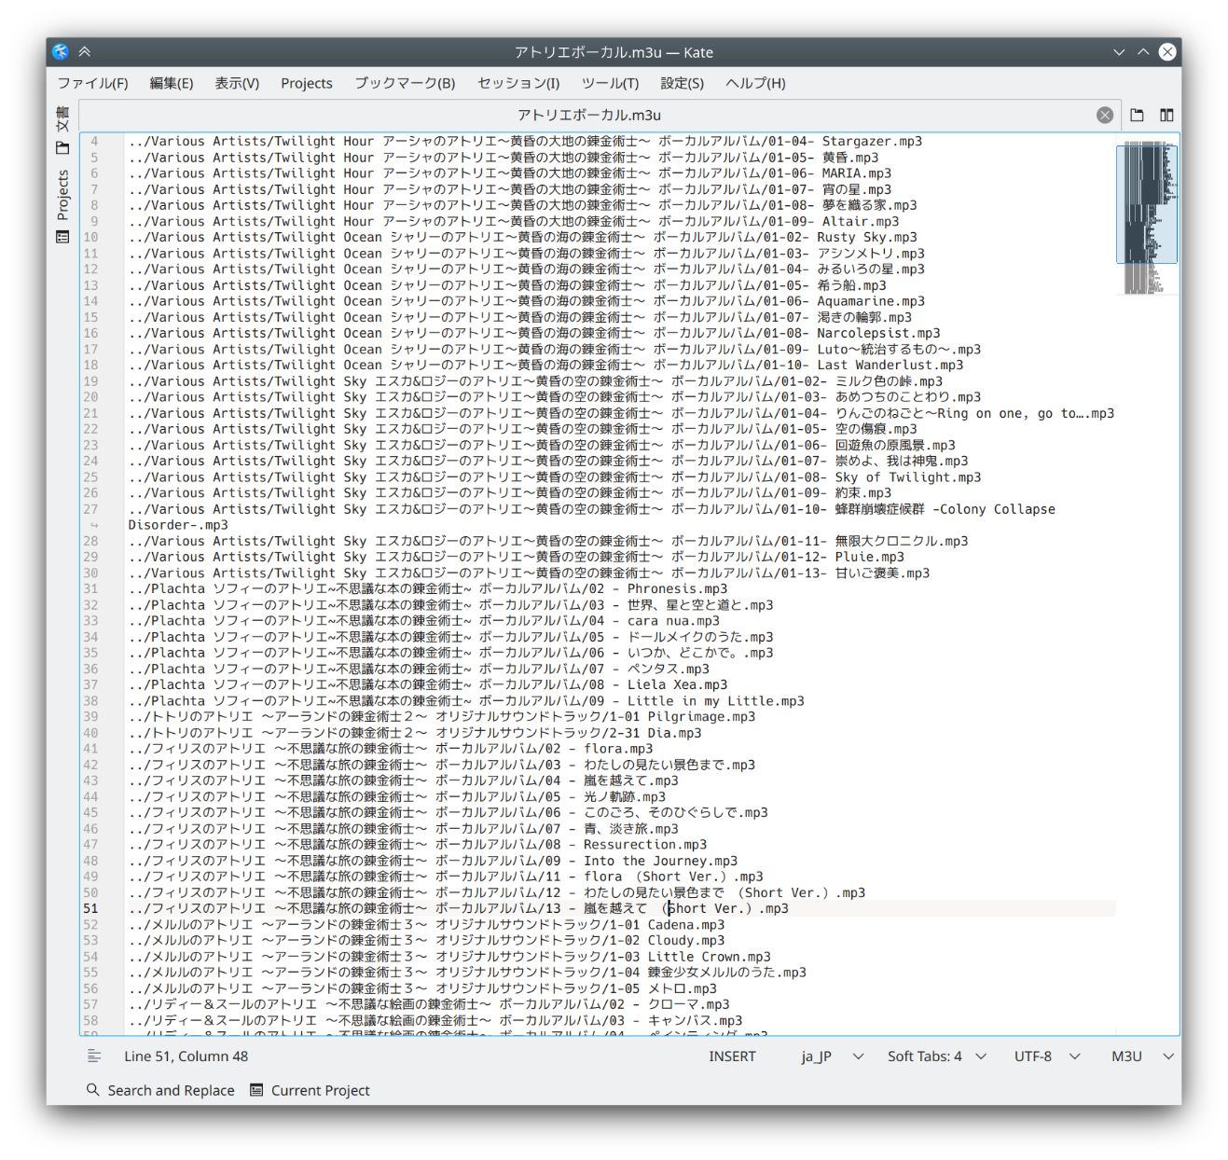
Task: Click the quick open icon beside tab bar
Action: point(1137,116)
